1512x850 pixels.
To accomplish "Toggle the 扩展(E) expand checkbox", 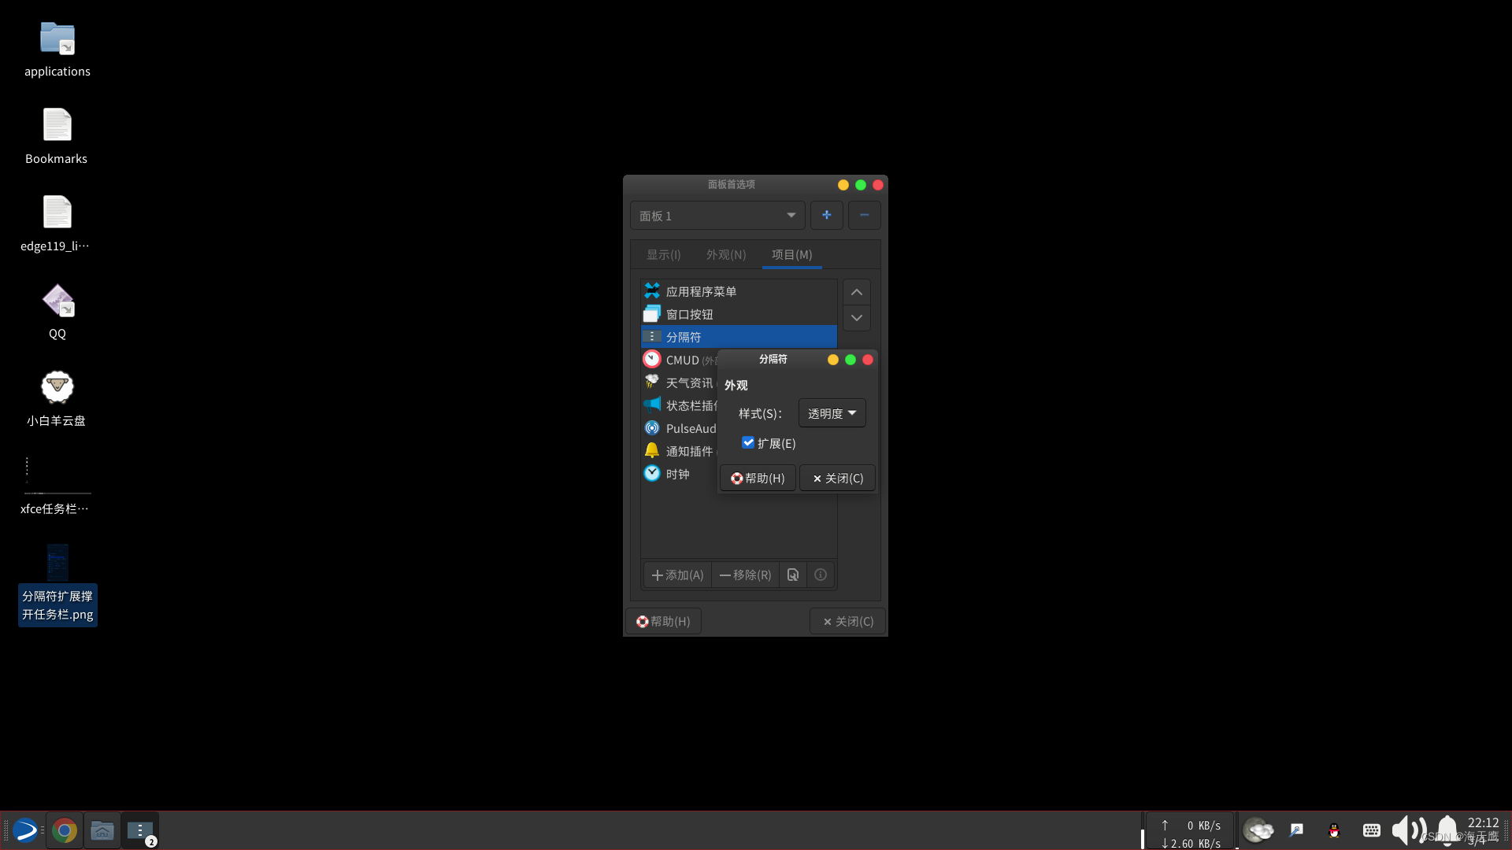I will [748, 443].
